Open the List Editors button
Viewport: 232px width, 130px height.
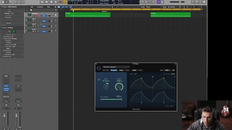pos(193,2)
